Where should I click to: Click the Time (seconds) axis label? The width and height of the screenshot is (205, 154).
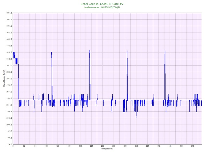107,149
